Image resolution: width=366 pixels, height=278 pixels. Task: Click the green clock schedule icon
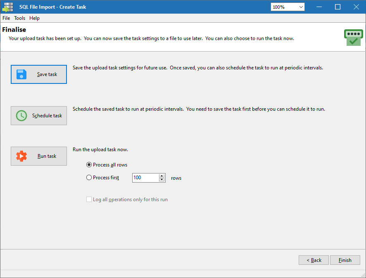pos(21,116)
